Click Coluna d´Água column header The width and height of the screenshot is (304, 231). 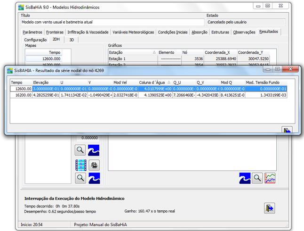coord(155,82)
